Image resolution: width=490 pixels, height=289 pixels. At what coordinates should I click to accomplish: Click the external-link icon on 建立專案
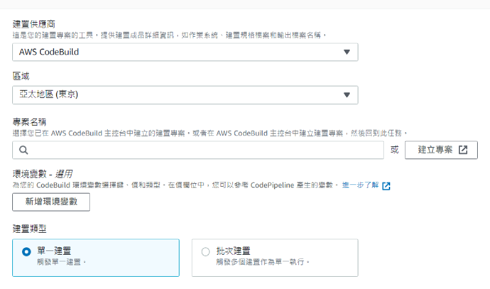(463, 149)
